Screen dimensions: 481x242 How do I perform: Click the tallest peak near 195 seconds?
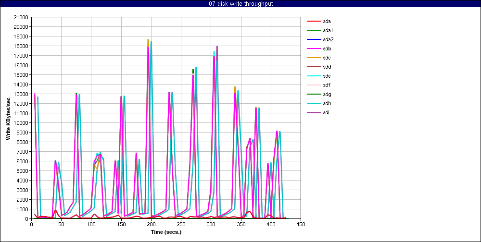(148, 40)
